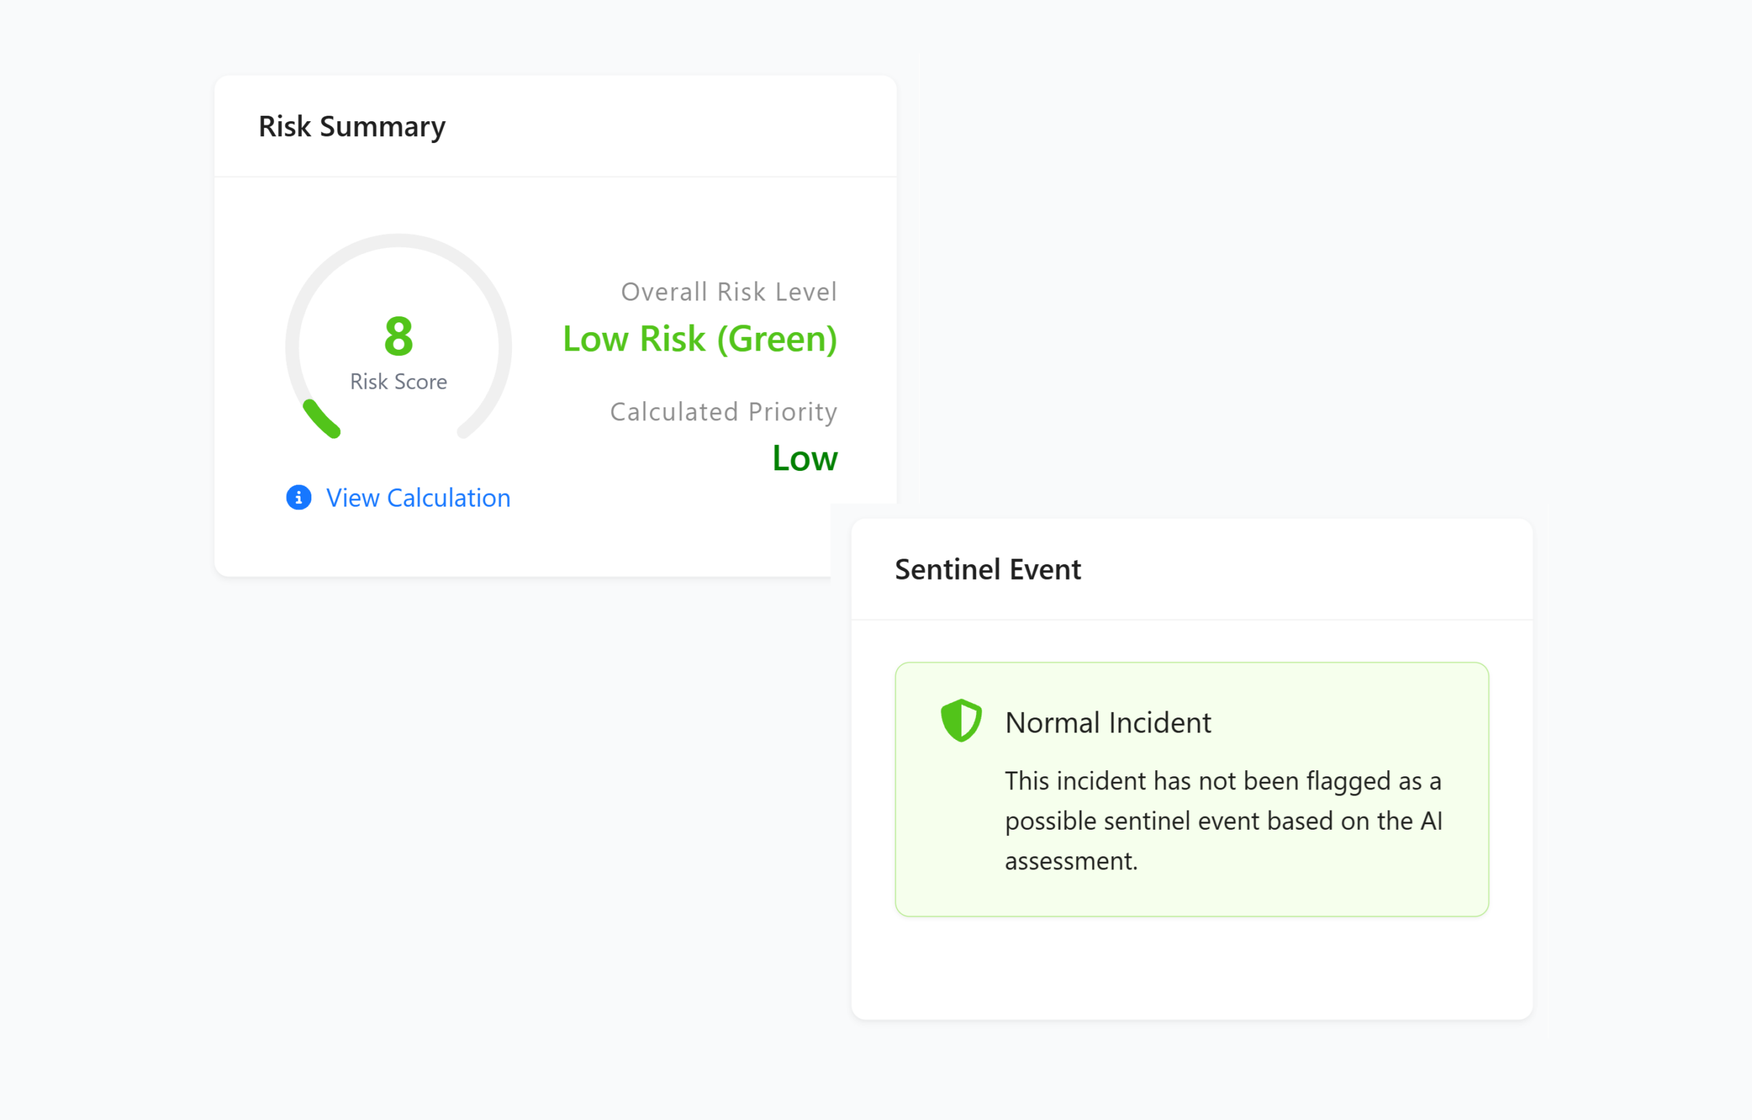Click the Normal Incident alert title

[x=1107, y=723]
